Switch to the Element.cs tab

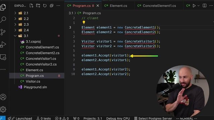[118, 6]
